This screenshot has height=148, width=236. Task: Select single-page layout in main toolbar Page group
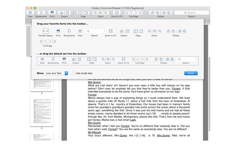tap(86, 13)
